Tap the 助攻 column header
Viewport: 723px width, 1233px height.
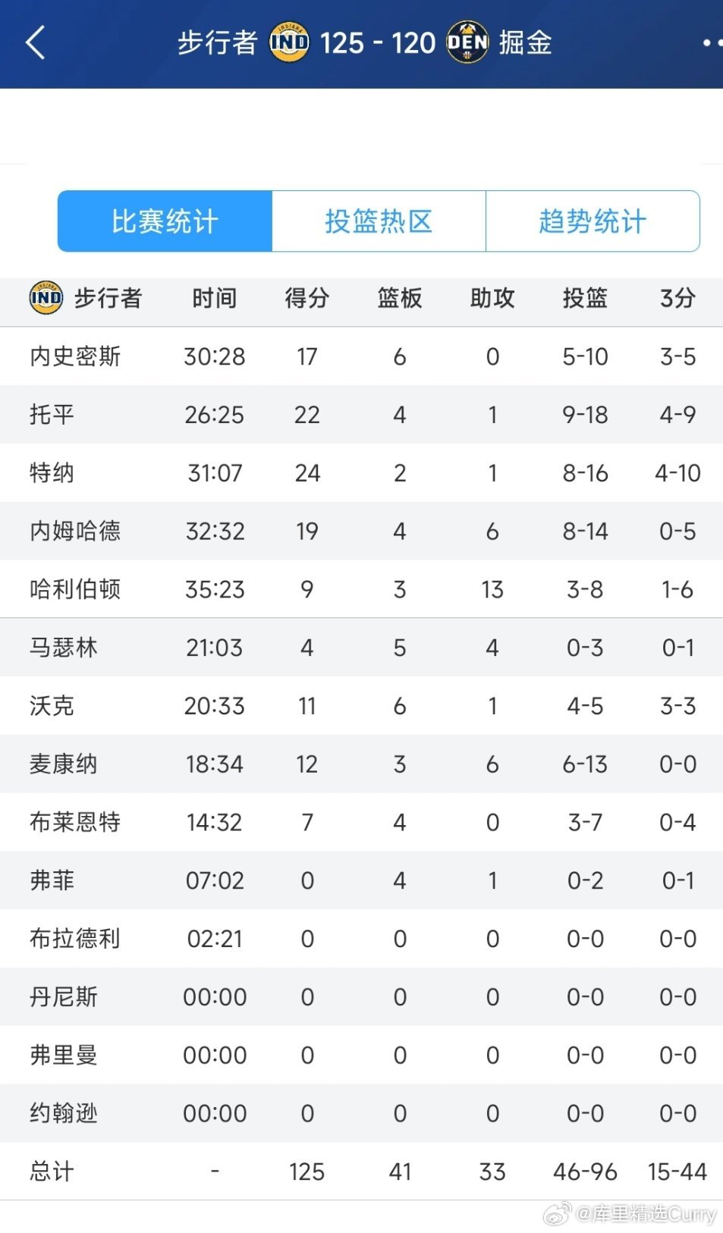coord(492,298)
